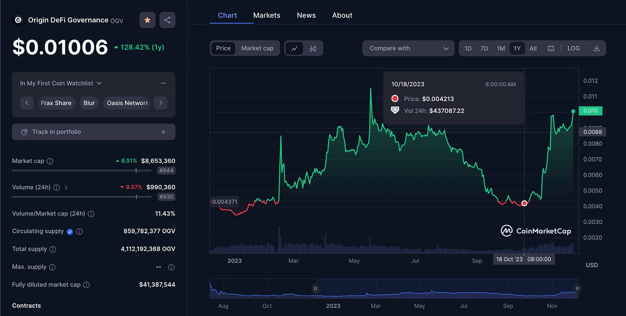Show Circulating supply info icon
This screenshot has width=626, height=316.
click(x=80, y=232)
